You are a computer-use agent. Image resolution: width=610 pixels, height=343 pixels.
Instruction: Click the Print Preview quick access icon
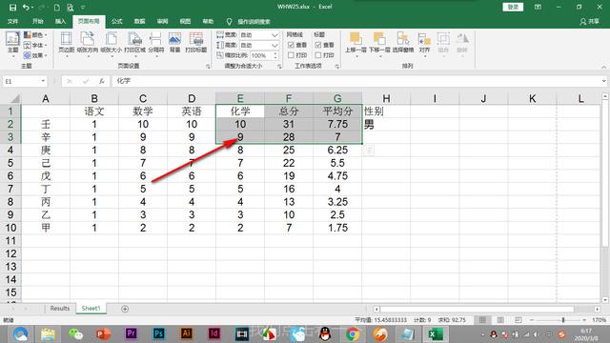tap(70, 7)
